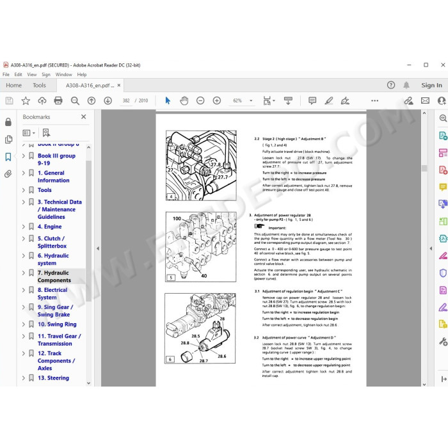Open the Attachments paperclip panel

click(x=8, y=173)
